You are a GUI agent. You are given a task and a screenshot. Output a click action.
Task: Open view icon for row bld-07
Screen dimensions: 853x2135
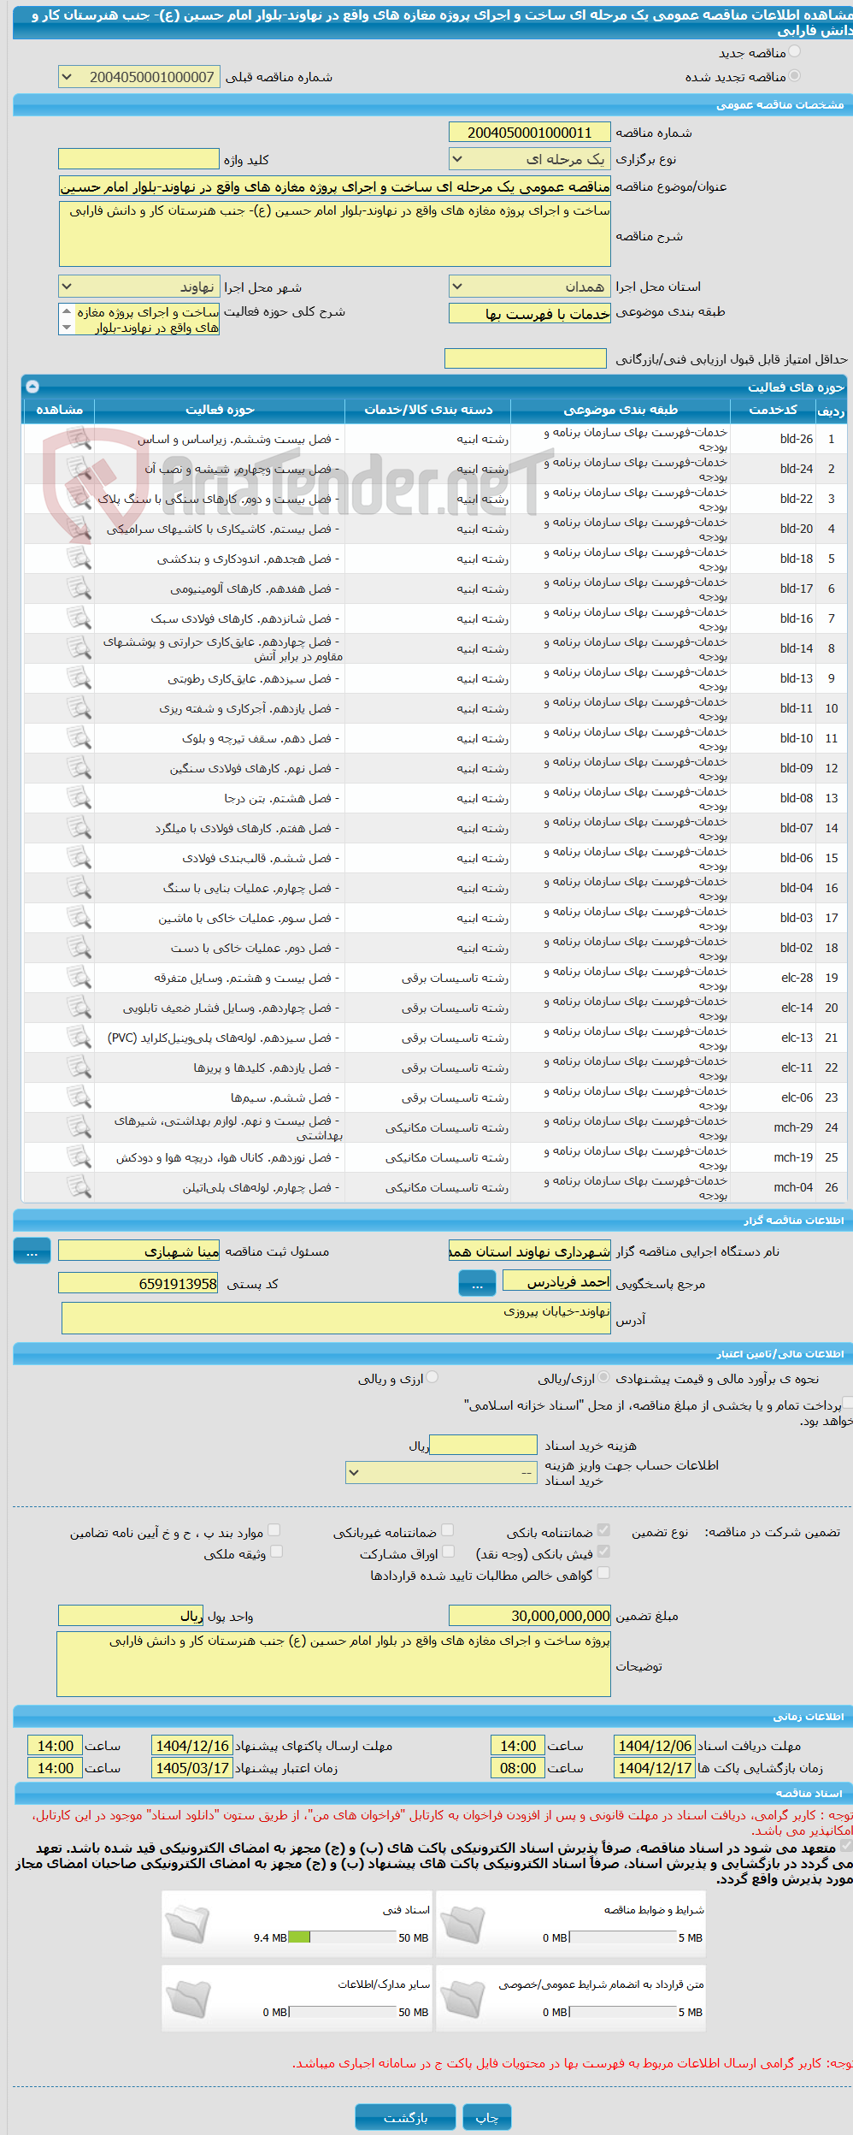coord(79,828)
